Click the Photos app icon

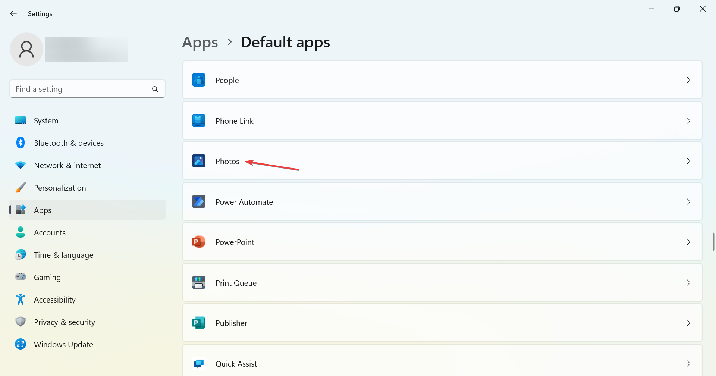click(199, 161)
